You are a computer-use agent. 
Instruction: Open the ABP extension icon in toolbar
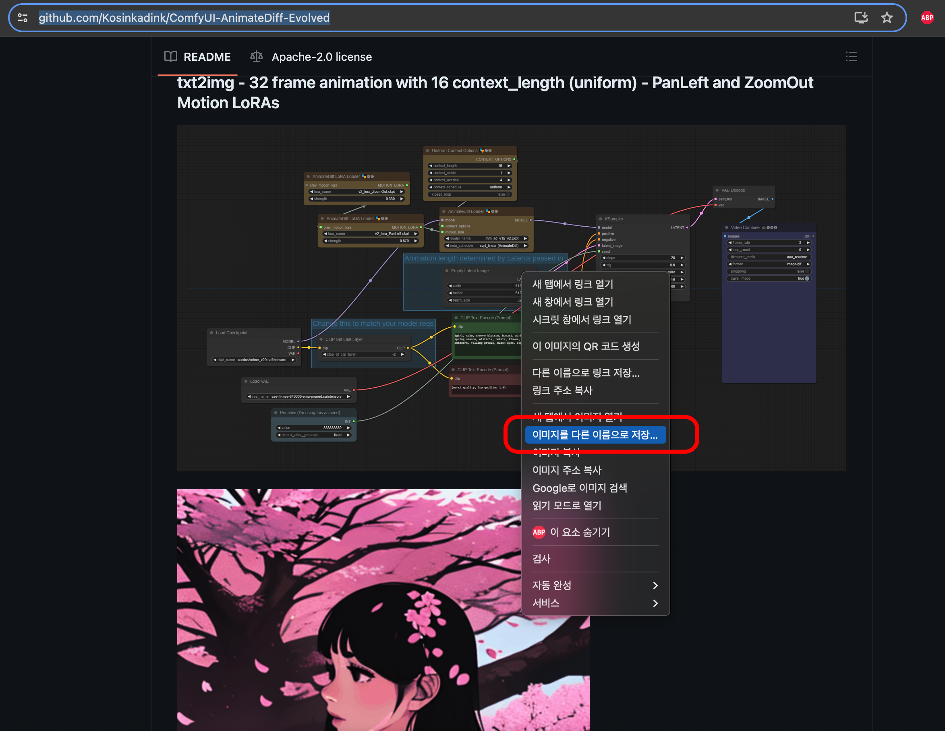pos(926,18)
